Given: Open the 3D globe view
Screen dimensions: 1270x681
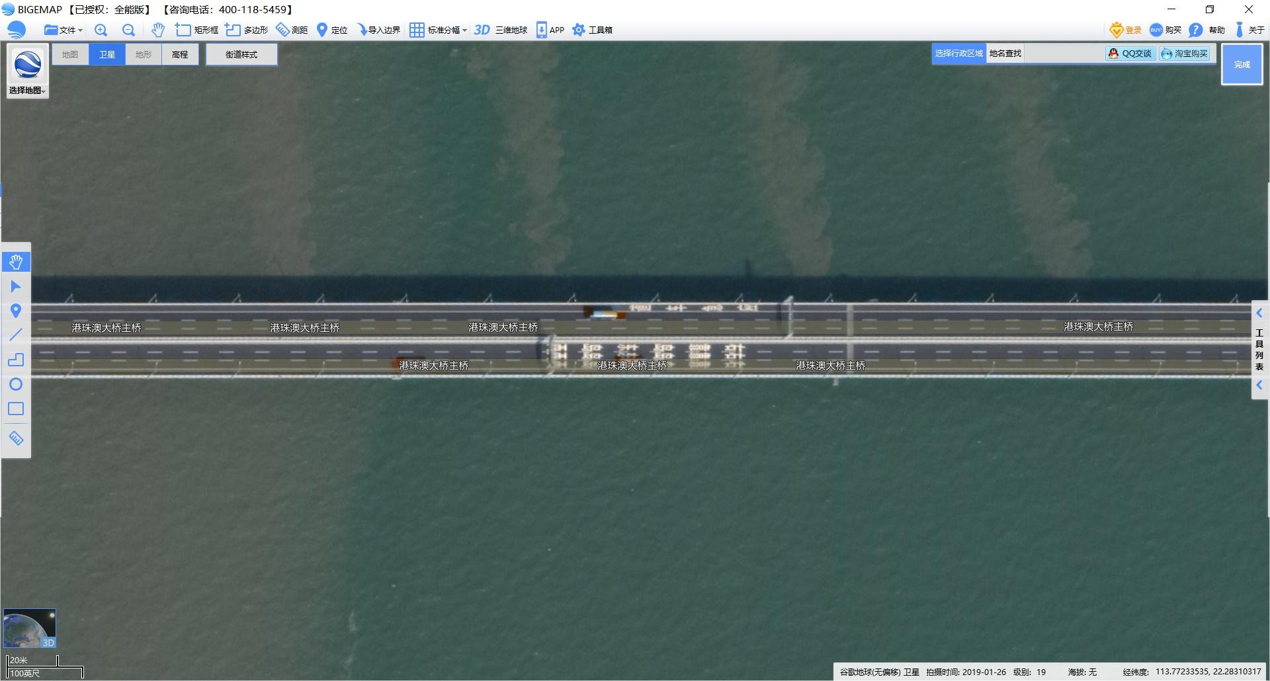Looking at the screenshot, I should (501, 30).
